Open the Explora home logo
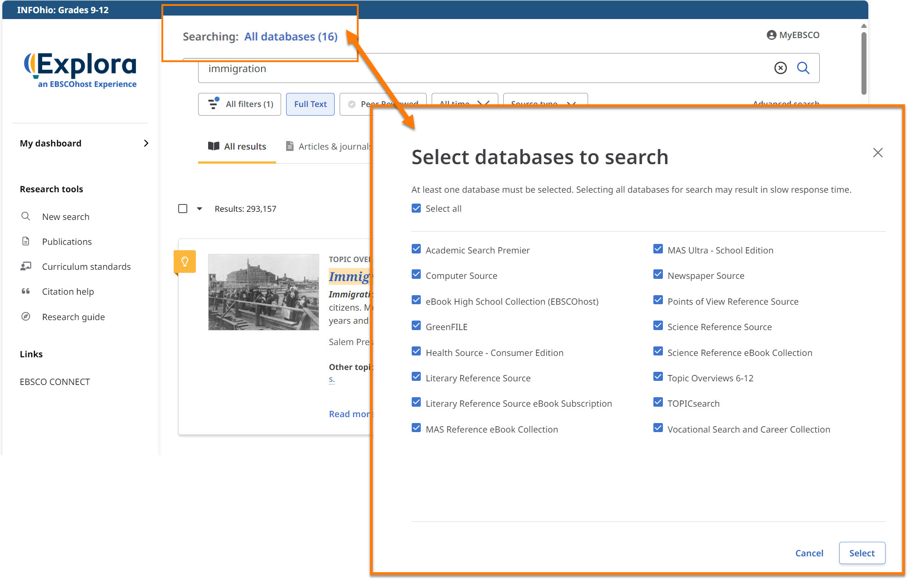910x579 pixels. [80, 70]
